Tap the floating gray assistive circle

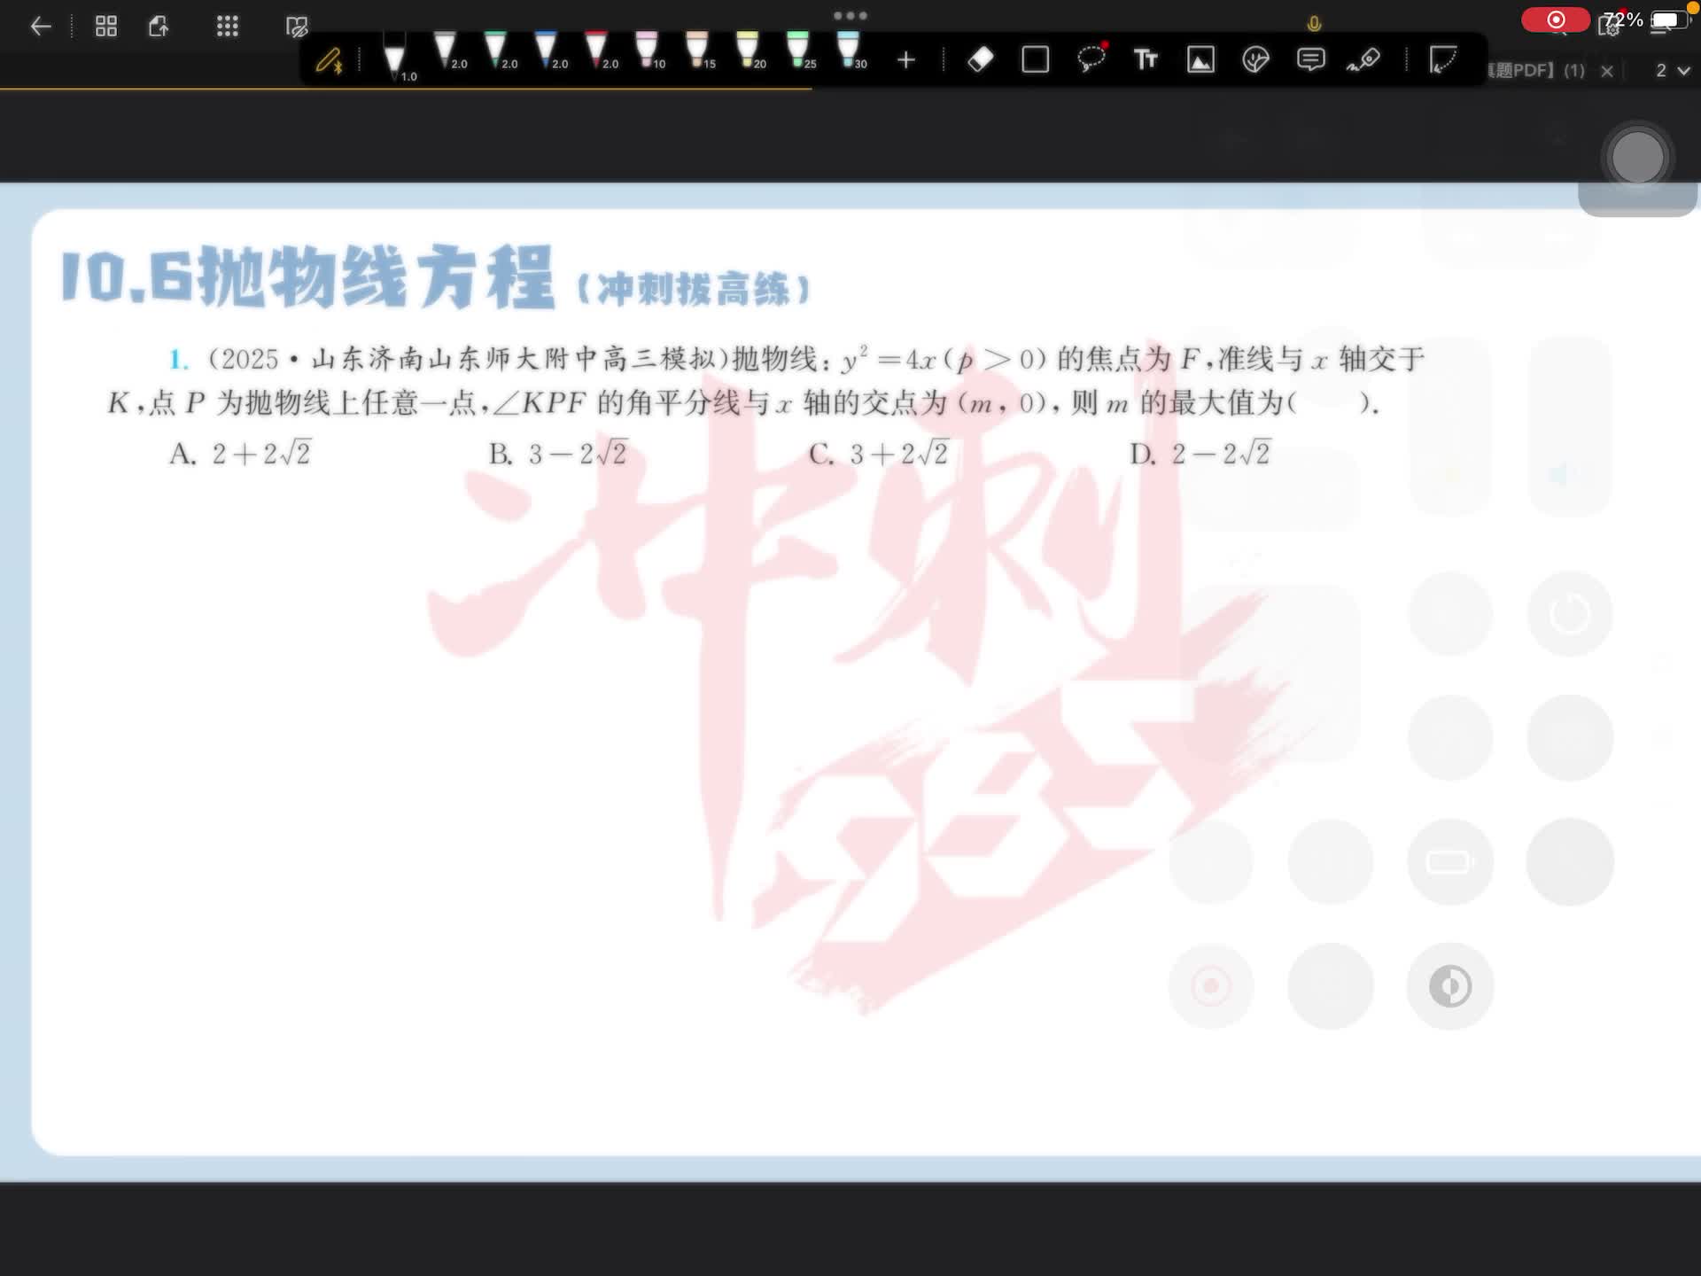tap(1637, 158)
